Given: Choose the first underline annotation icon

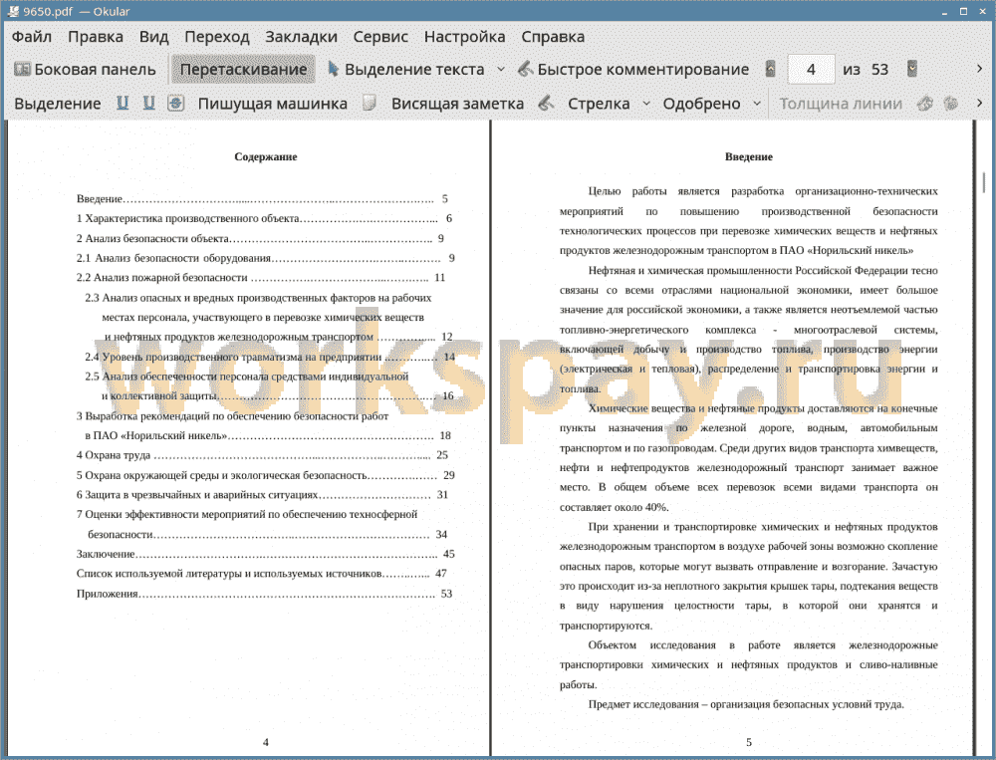Looking at the screenshot, I should coord(123,103).
